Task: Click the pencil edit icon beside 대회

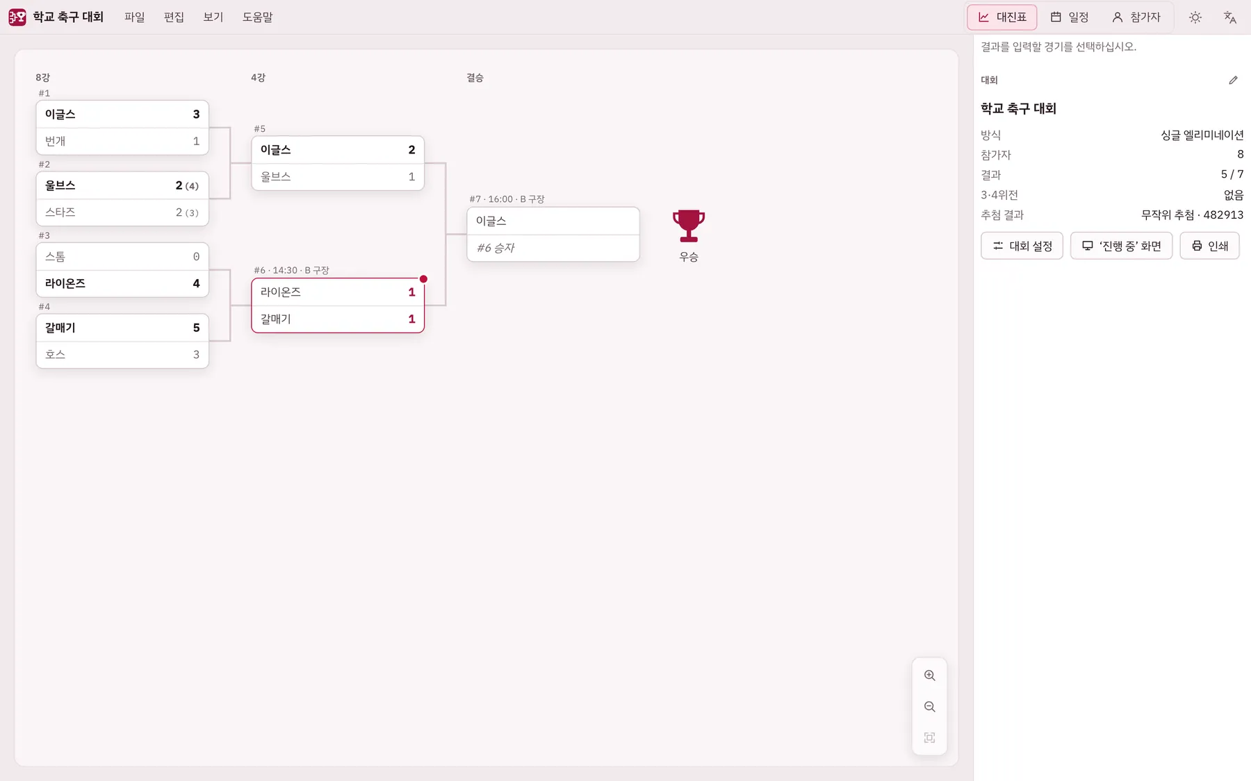Action: [x=1233, y=81]
